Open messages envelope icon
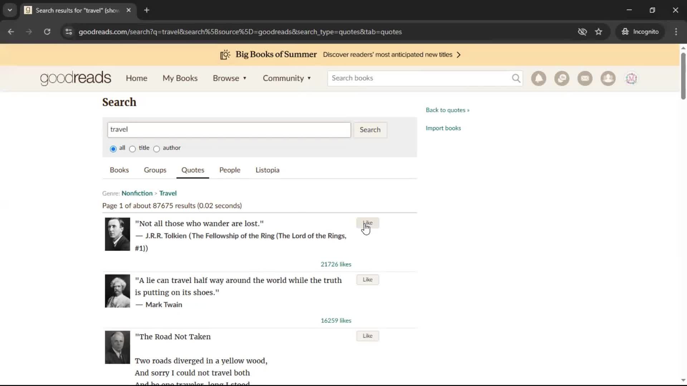Viewport: 687px width, 386px height. tap(585, 78)
